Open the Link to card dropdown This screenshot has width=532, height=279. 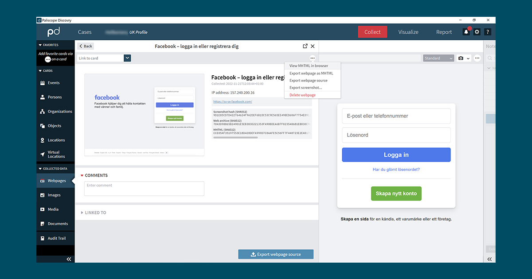127,58
